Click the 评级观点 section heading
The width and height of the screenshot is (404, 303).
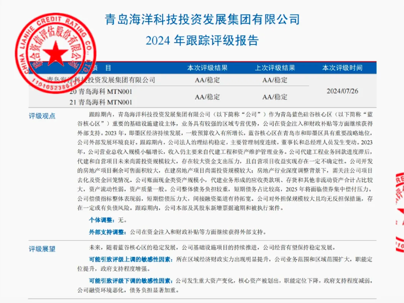(x=42, y=116)
